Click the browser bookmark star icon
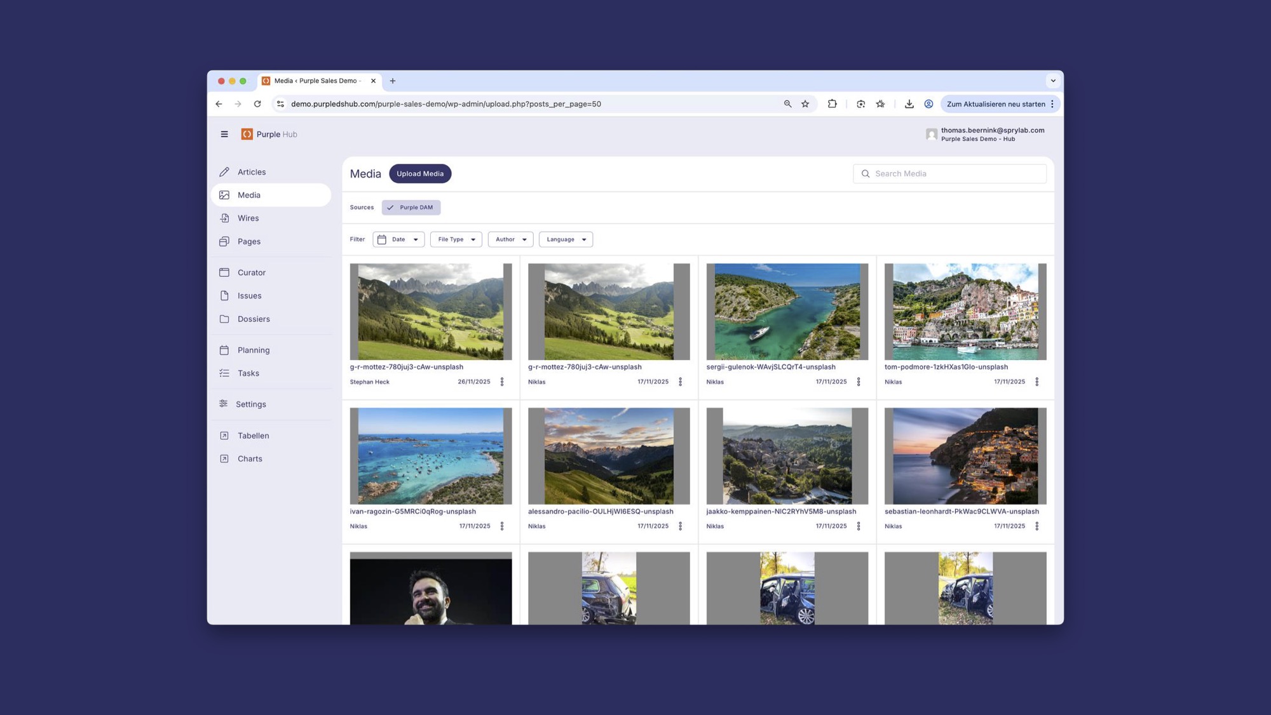 (805, 104)
